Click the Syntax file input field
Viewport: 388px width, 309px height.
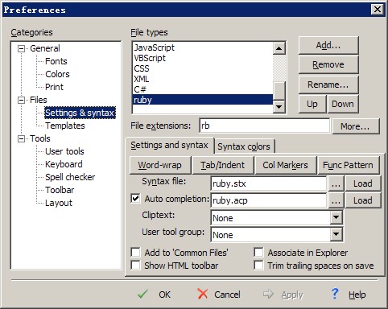coord(269,183)
